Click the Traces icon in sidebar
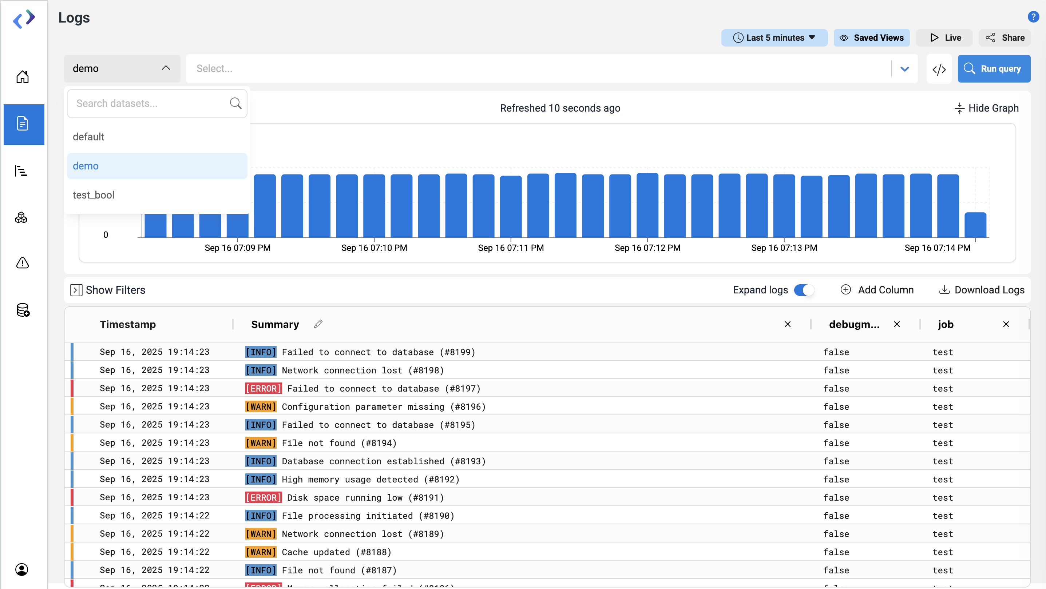This screenshot has height=589, width=1046. (x=21, y=171)
